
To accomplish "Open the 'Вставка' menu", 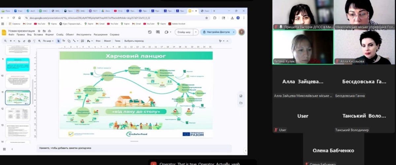I will tap(38, 35).
